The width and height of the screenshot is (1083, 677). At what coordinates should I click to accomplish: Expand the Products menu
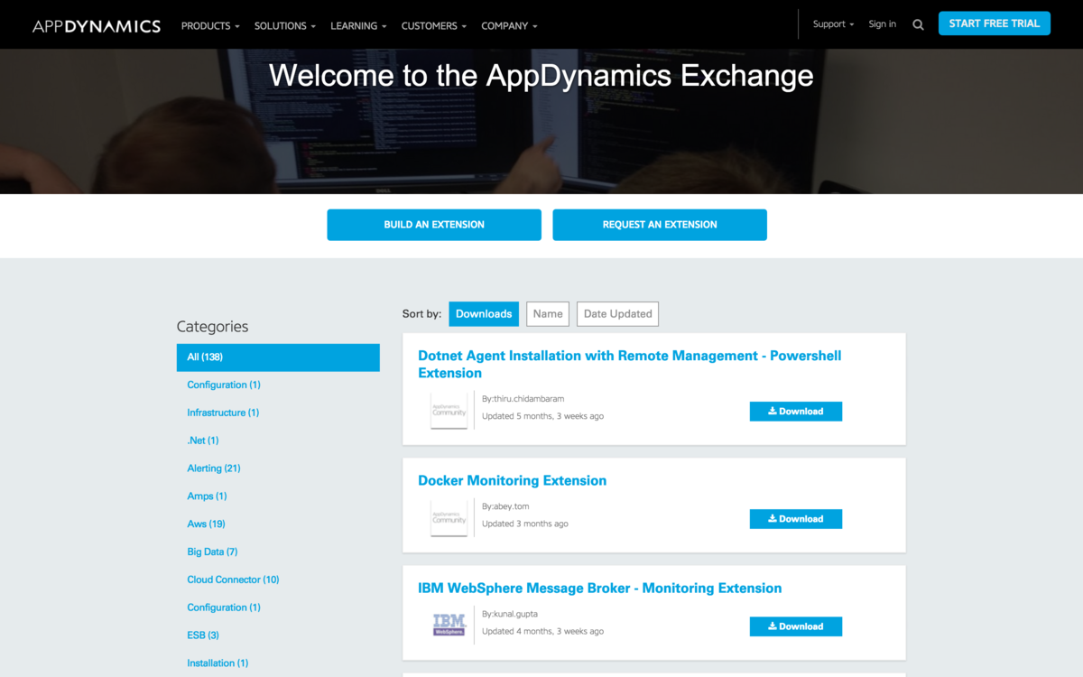[x=210, y=25]
